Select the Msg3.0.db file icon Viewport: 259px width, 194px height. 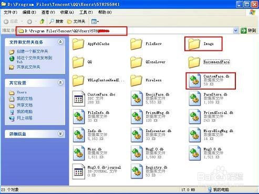(195, 153)
